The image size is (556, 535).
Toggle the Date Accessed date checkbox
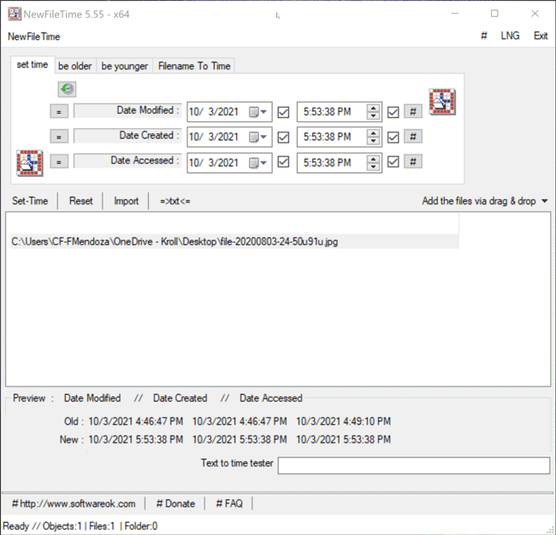283,162
